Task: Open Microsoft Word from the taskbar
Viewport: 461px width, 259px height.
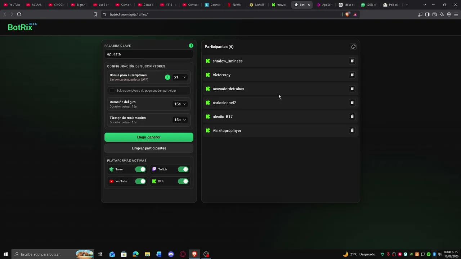Action: pyautogui.click(x=159, y=254)
